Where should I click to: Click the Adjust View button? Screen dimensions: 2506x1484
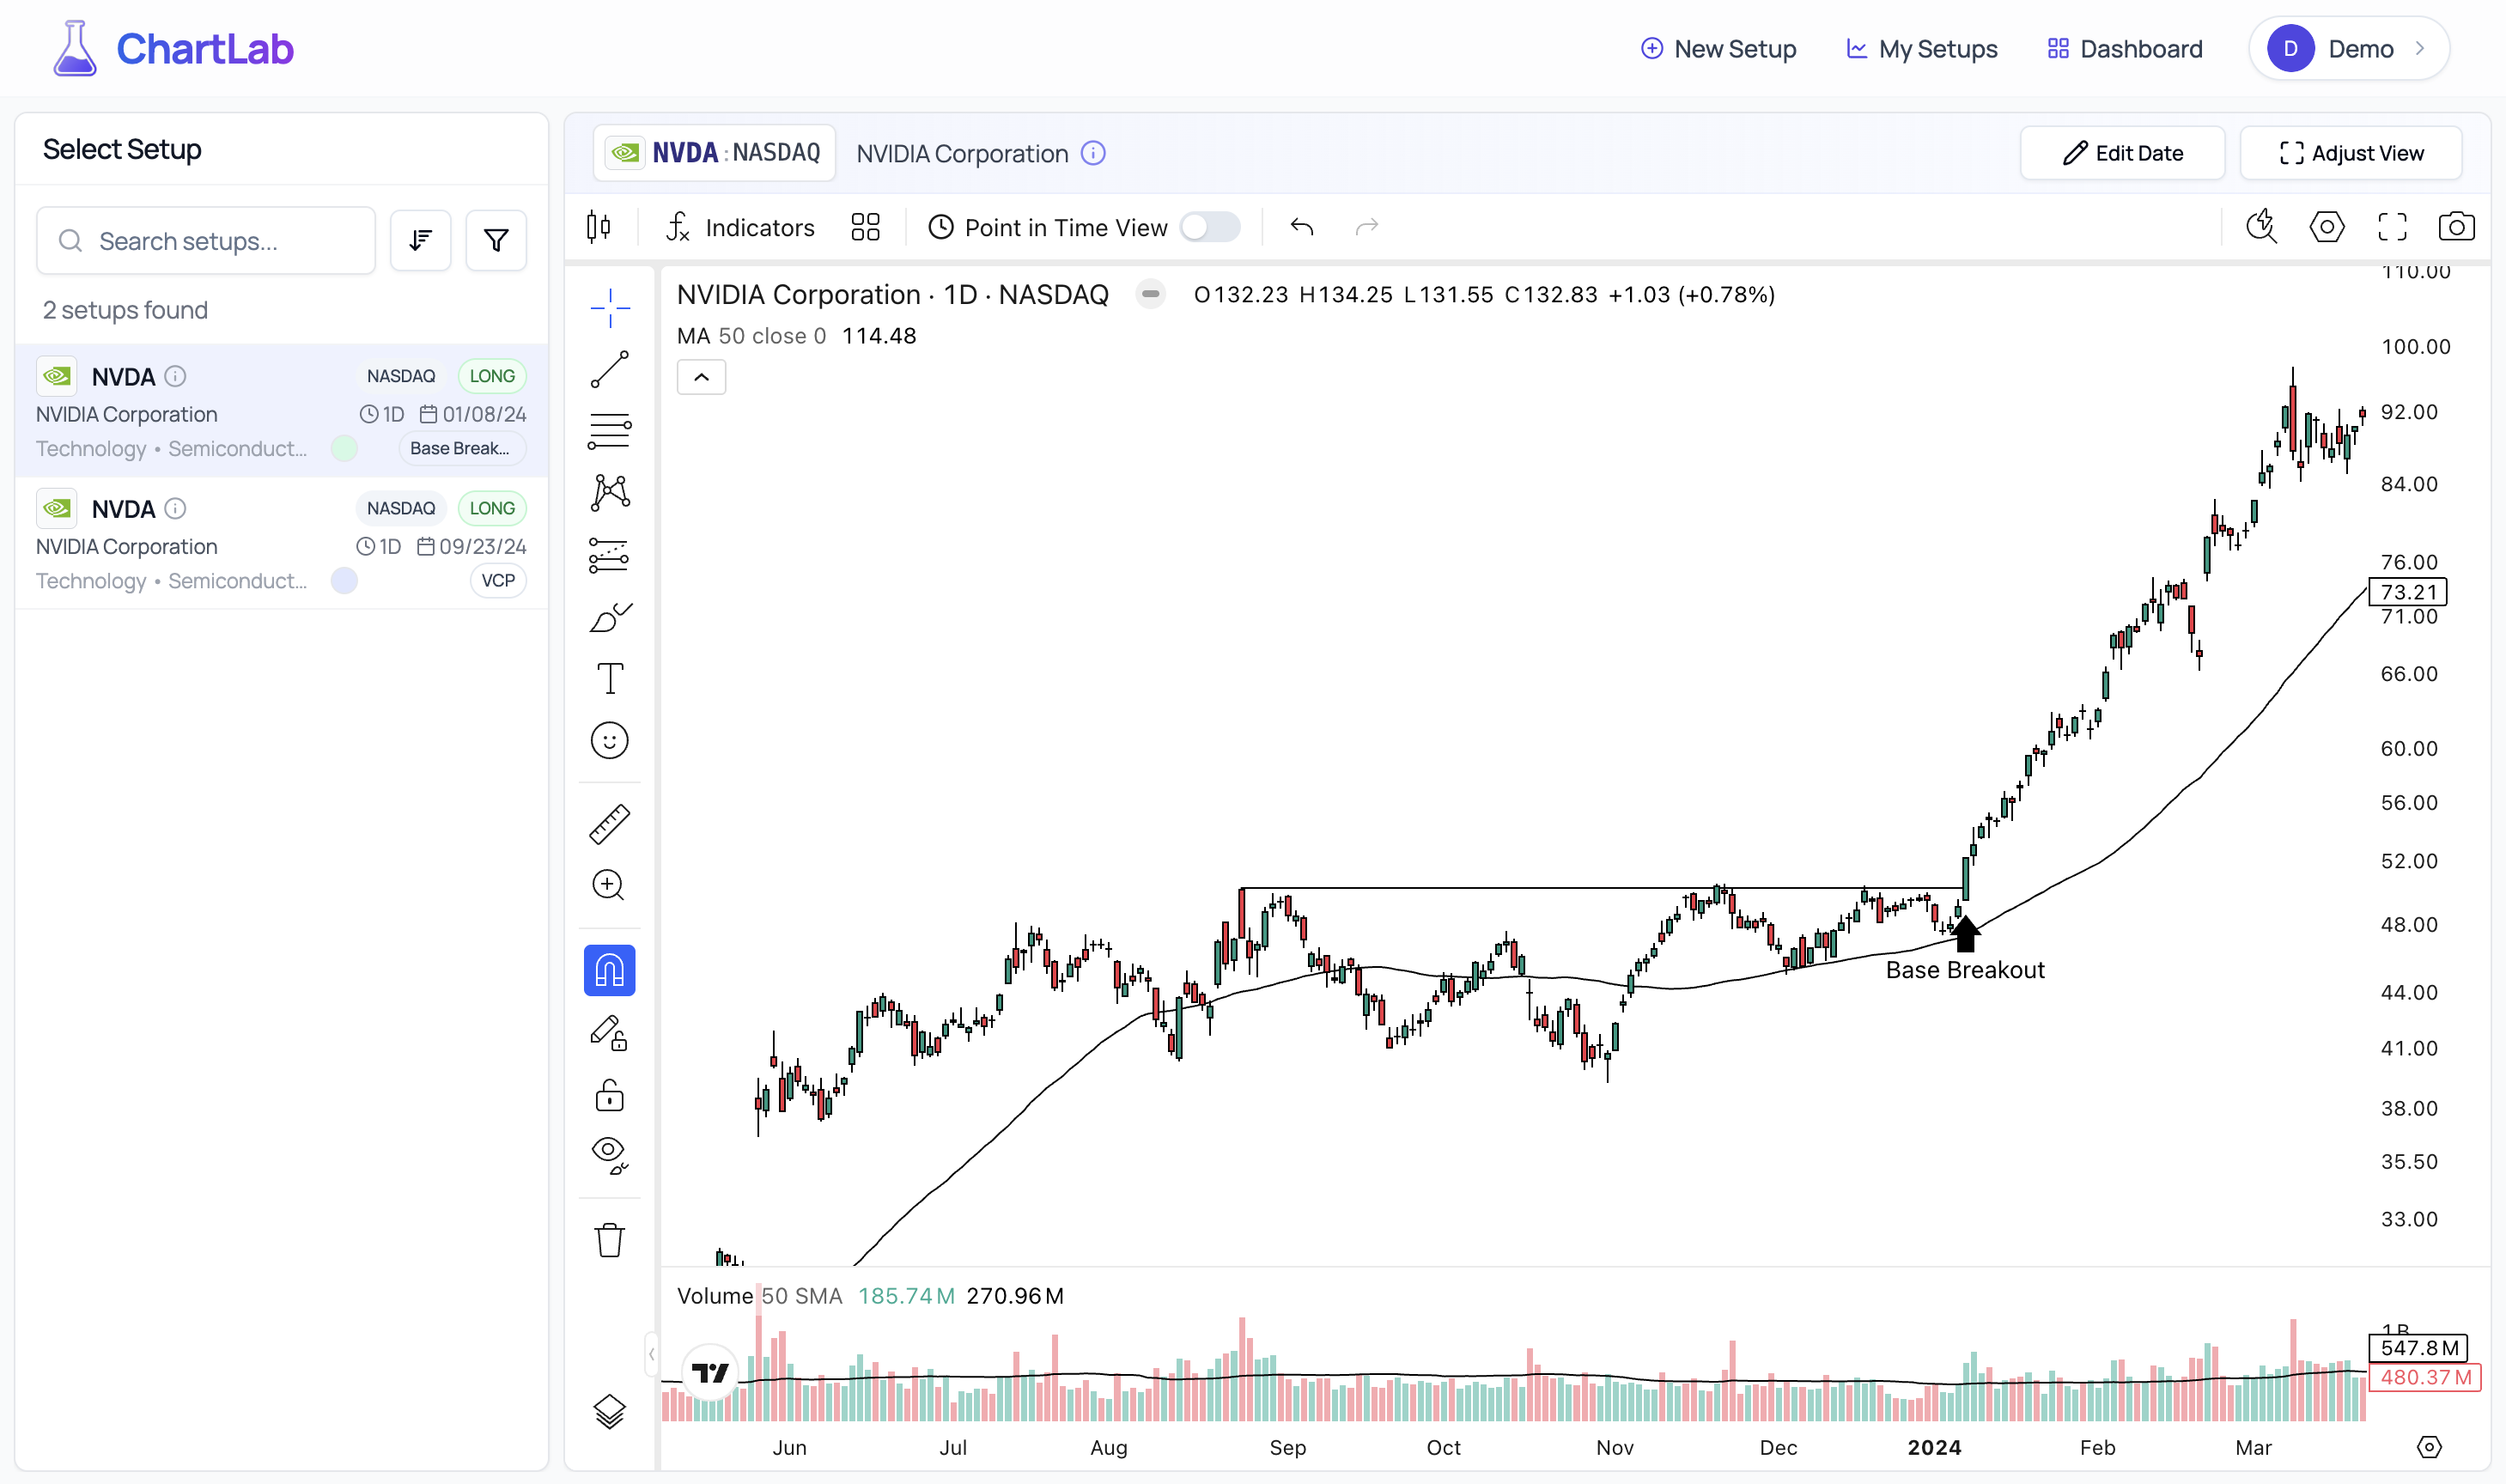pyautogui.click(x=2351, y=153)
